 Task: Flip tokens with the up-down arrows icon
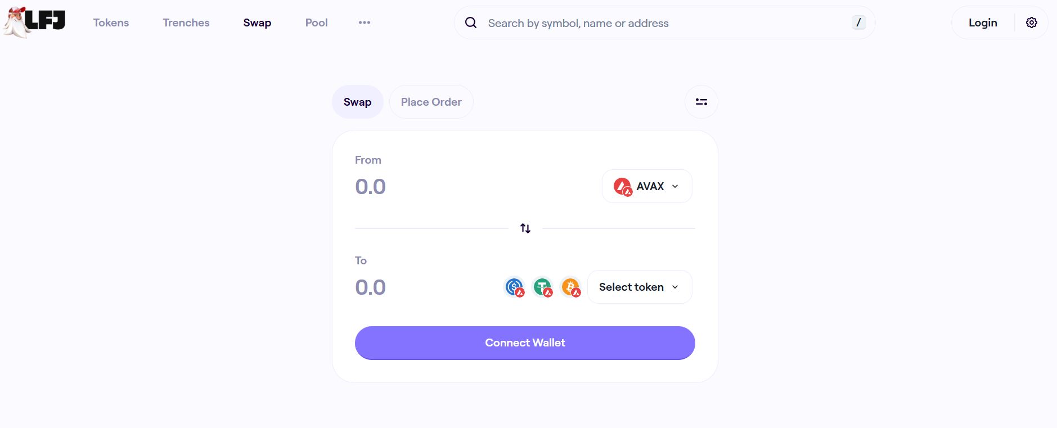(x=525, y=228)
